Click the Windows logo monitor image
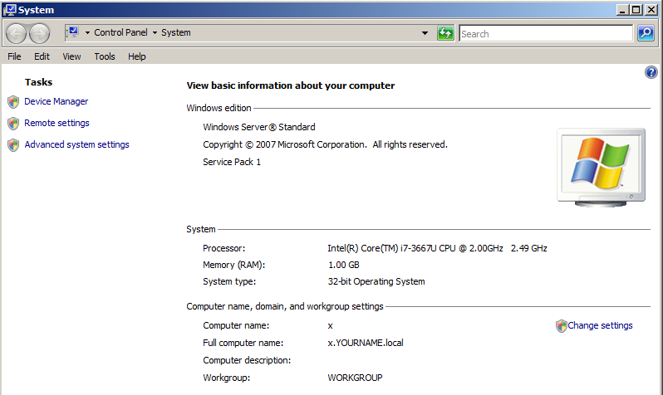 pyautogui.click(x=602, y=168)
